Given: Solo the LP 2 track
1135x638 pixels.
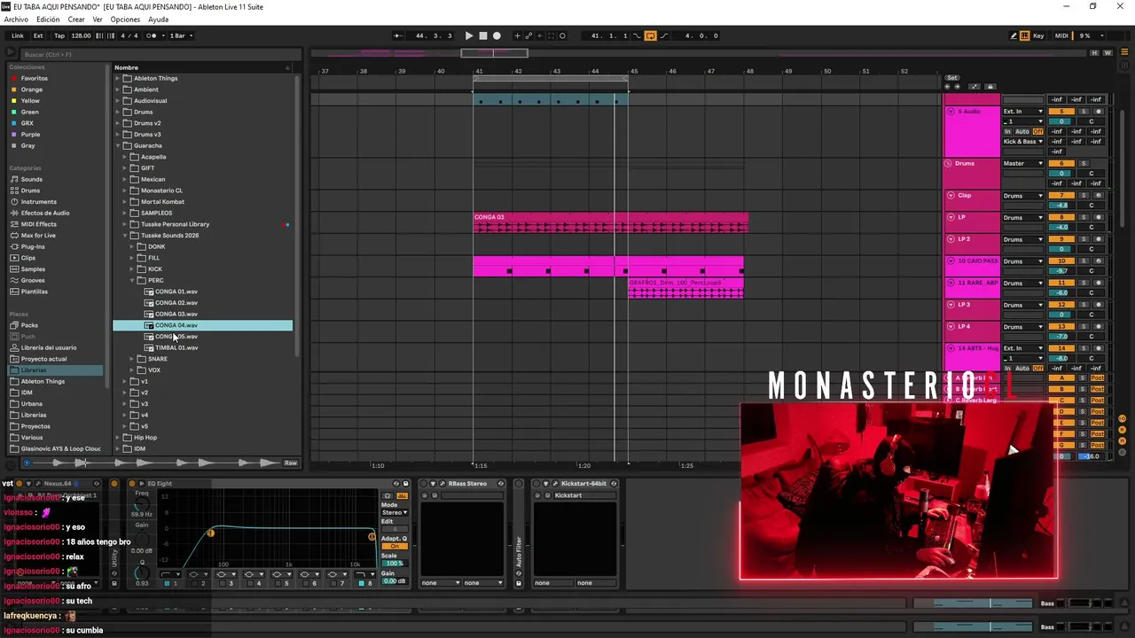Looking at the screenshot, I should click(x=1084, y=239).
